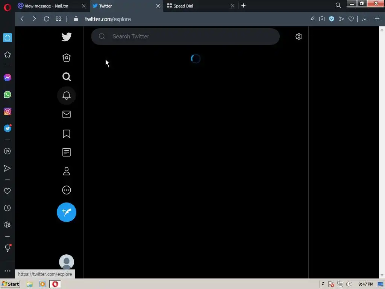Click the blue compose Tweet button
385x289 pixels.
pos(67,212)
